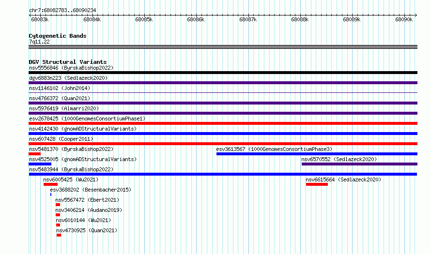Click the nsv4766372 (Quan2021) label
The height and width of the screenshot is (254, 431).
point(60,98)
